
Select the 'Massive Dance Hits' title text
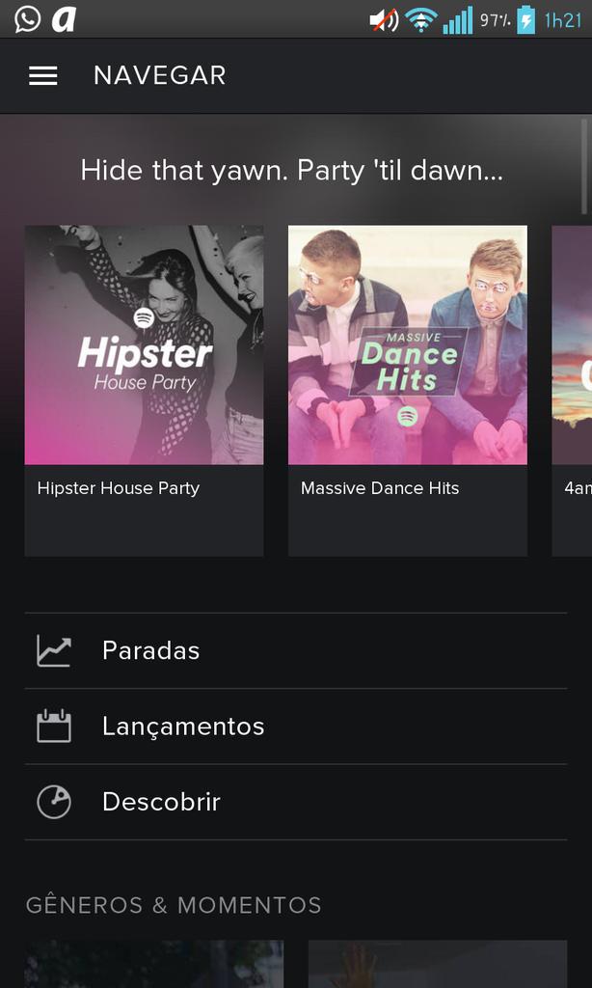tap(380, 488)
